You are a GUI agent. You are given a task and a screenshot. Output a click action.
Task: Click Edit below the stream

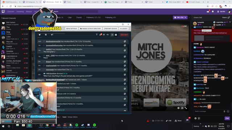tap(169, 121)
